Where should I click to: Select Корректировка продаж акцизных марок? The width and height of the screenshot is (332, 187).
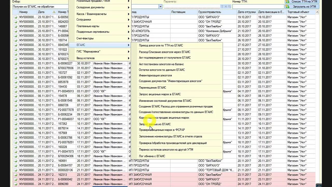(164, 118)
